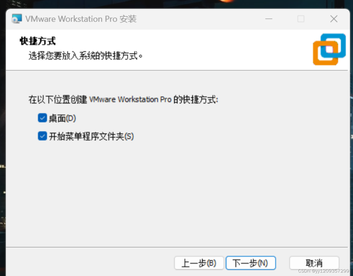This screenshot has width=353, height=276.
Task: Go back with the 上一步(B) button
Action: pyautogui.click(x=199, y=263)
